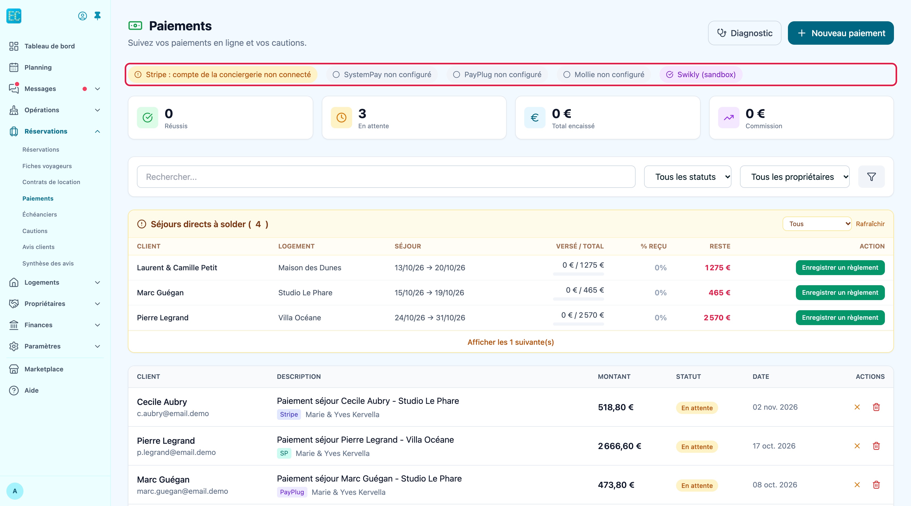Open the Cautions submenu item

click(35, 231)
